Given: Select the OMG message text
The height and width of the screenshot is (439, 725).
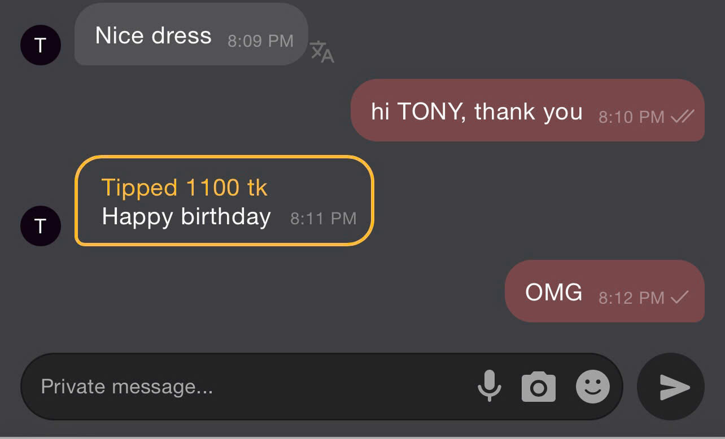Looking at the screenshot, I should 553,292.
